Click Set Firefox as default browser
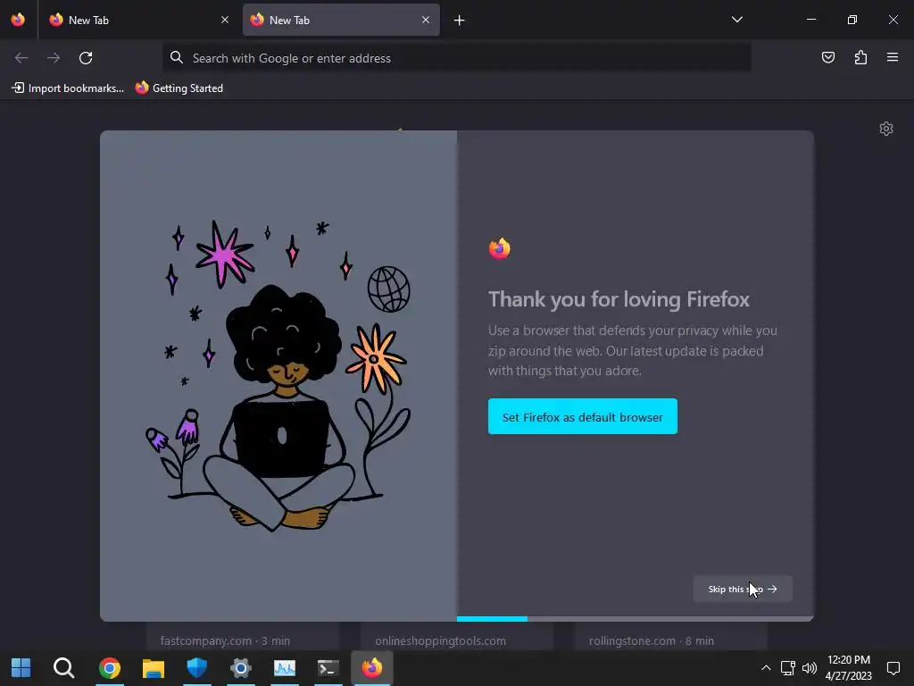Screen dimensions: 914x686 [x=582, y=416]
